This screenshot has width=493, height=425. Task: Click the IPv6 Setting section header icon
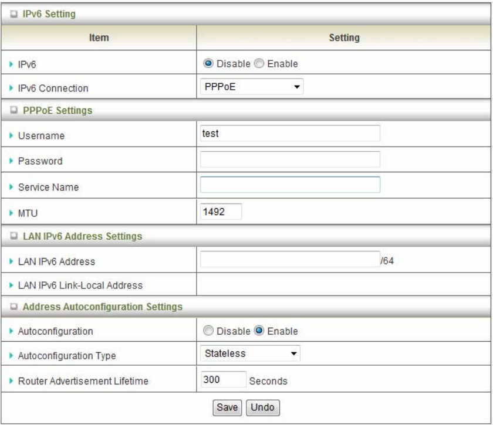coord(13,14)
